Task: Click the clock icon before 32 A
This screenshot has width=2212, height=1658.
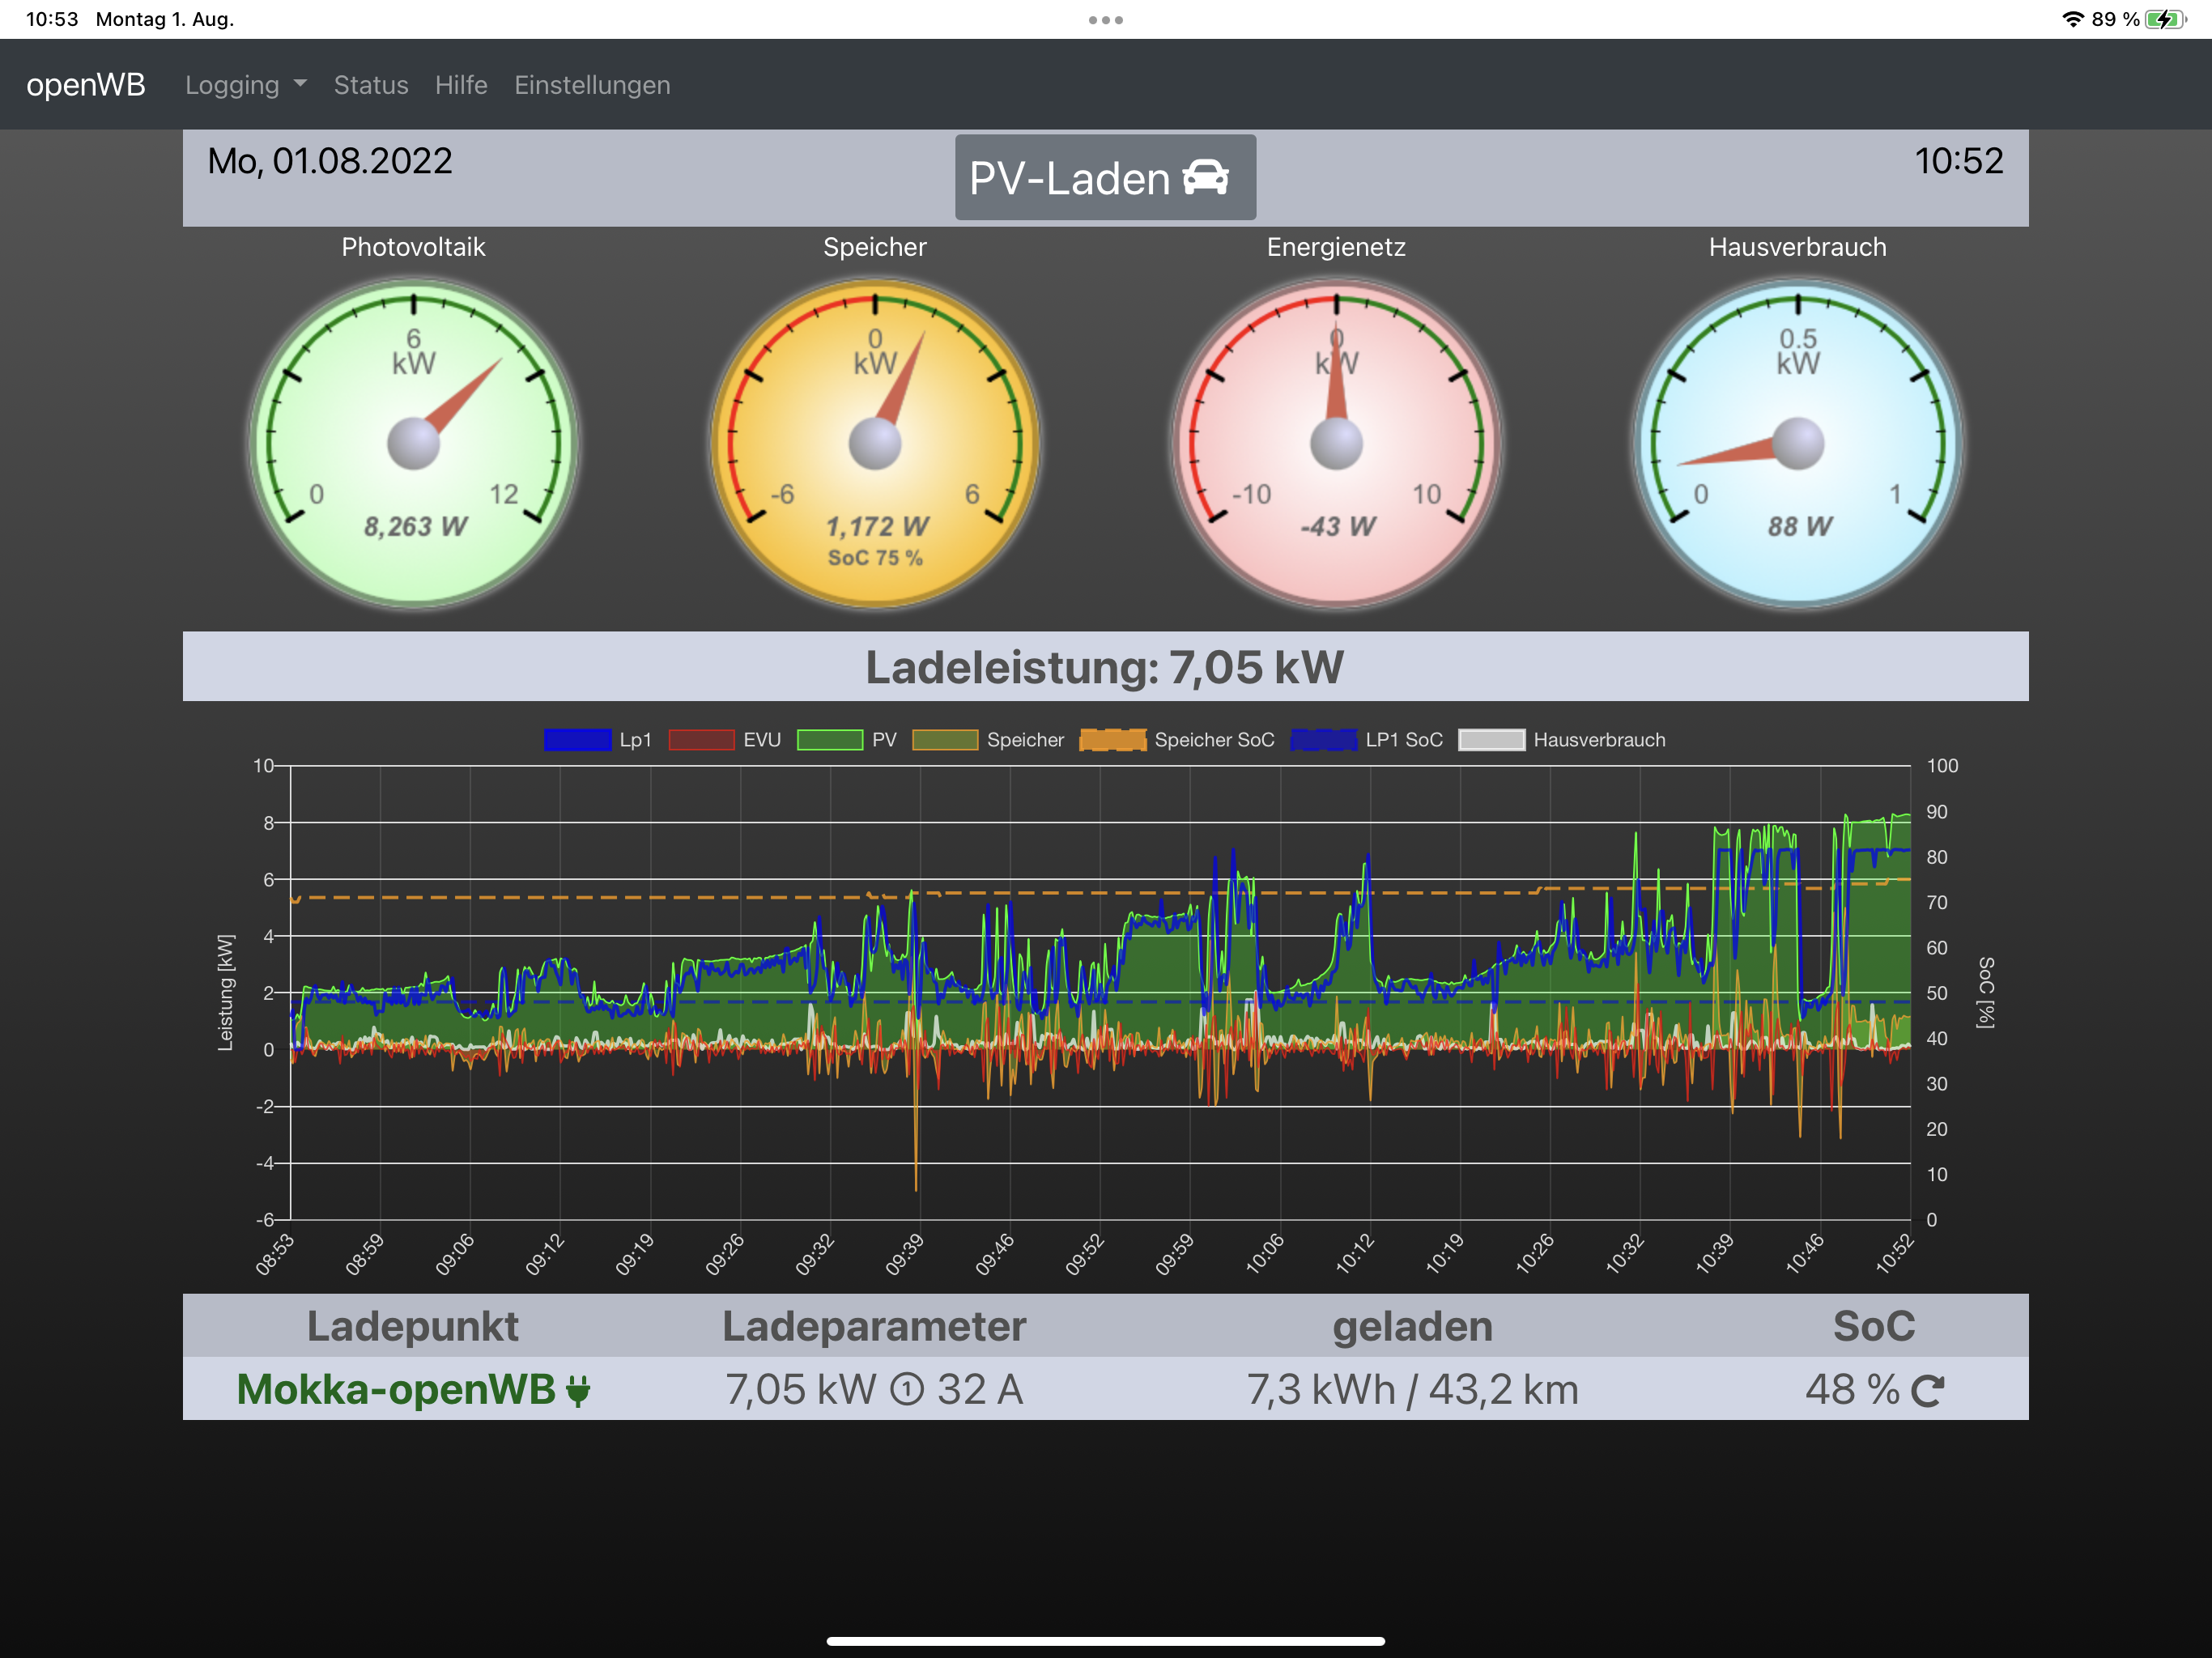Action: pyautogui.click(x=906, y=1389)
